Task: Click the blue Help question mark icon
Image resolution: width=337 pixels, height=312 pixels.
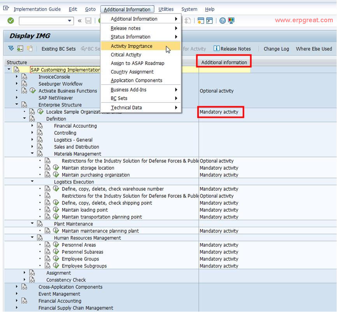Action: [223, 21]
